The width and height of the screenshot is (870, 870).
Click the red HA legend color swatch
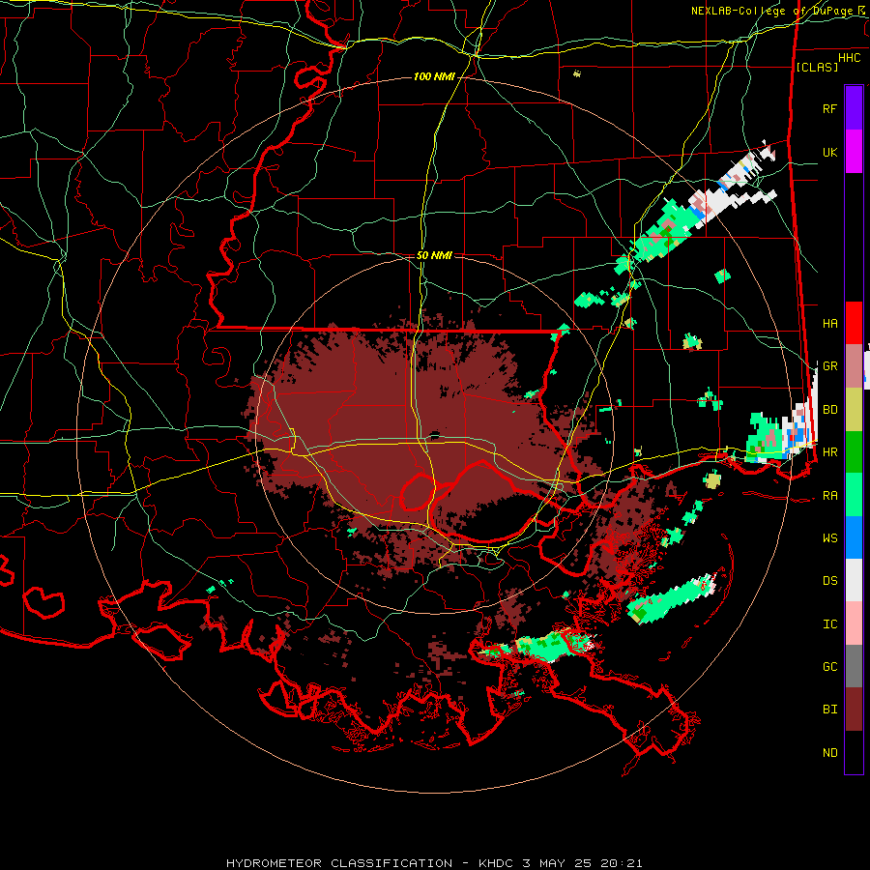[x=854, y=323]
